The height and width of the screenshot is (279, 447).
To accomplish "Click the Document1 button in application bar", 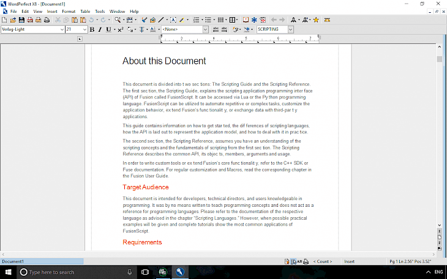I will click(x=42, y=261).
